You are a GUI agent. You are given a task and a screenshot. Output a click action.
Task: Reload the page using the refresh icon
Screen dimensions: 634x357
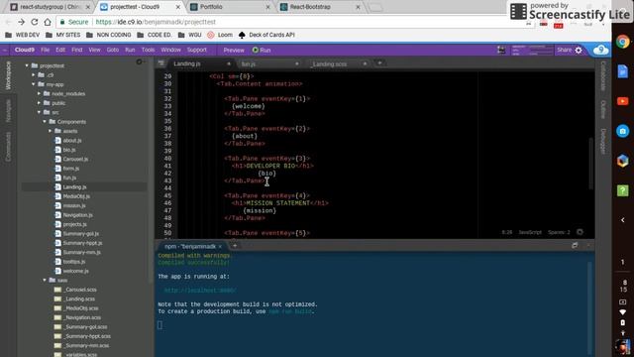coord(35,22)
